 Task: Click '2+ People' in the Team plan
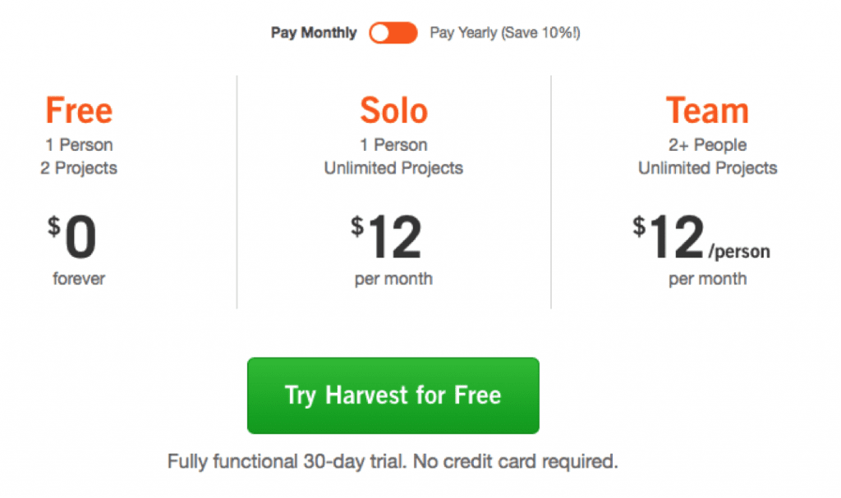click(x=707, y=144)
